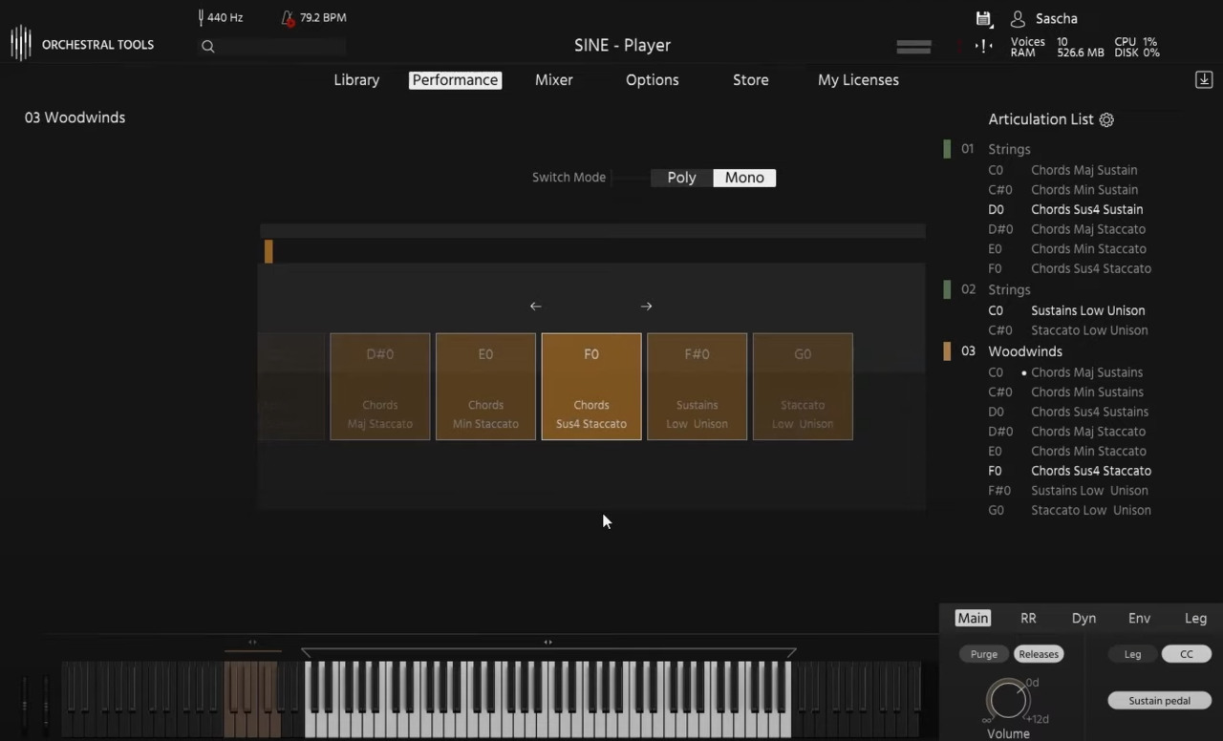The width and height of the screenshot is (1223, 741).
Task: Open the Mixer tab
Action: [x=553, y=80]
